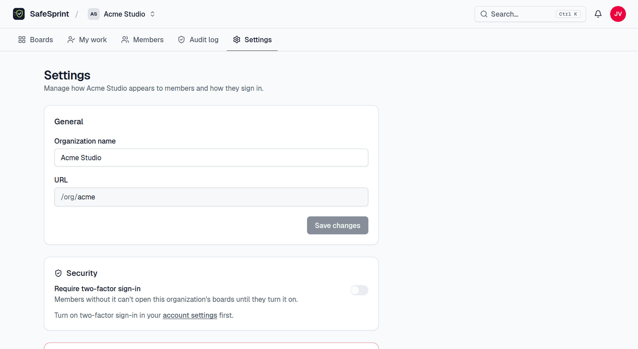Toggle Require two-factor sign-in switch
This screenshot has width=638, height=349.
coord(359,290)
